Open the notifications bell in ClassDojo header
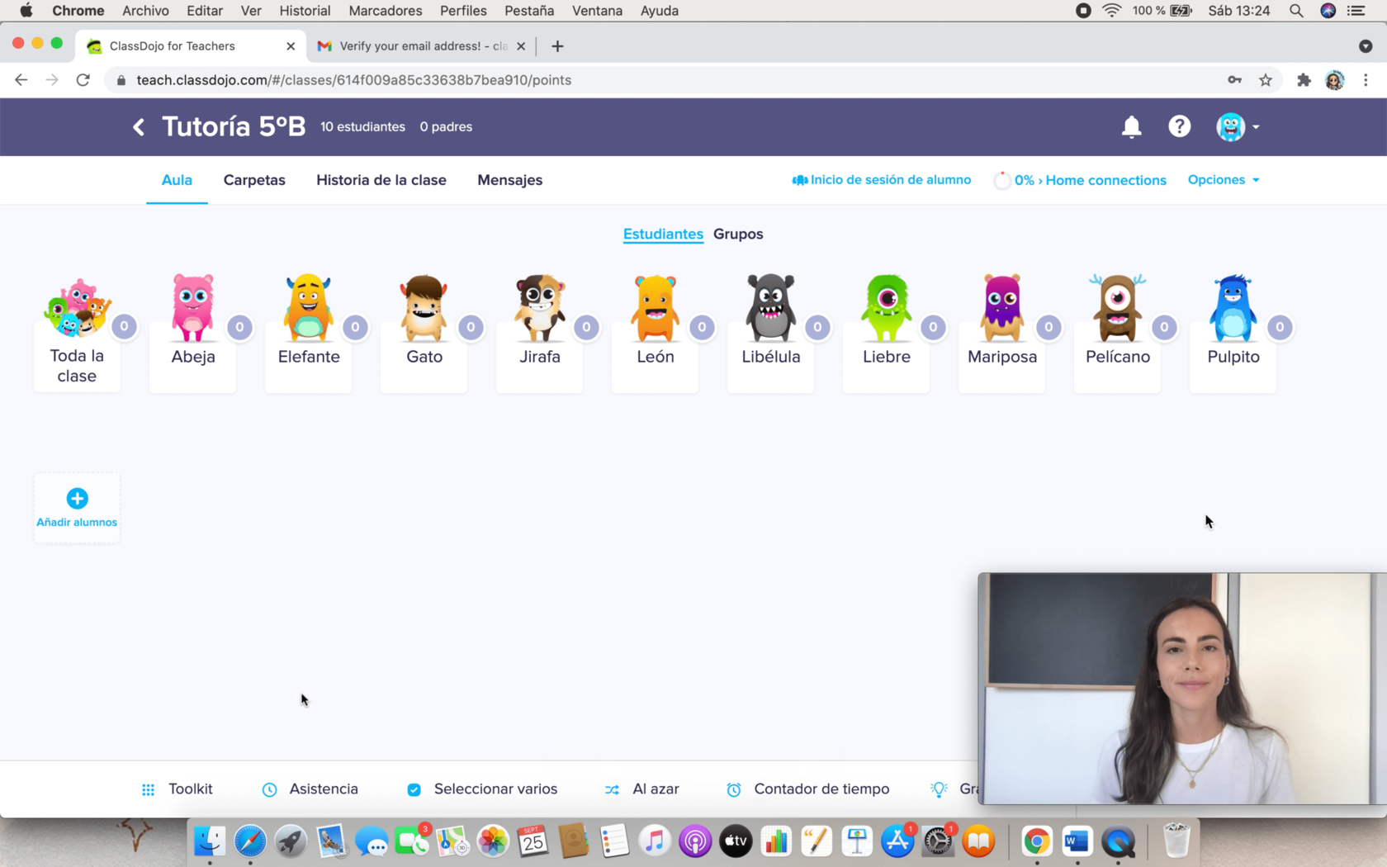This screenshot has width=1387, height=867. pyautogui.click(x=1131, y=126)
